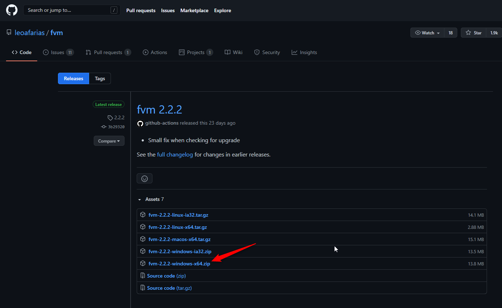Click the 13.5 MB file size

476,251
